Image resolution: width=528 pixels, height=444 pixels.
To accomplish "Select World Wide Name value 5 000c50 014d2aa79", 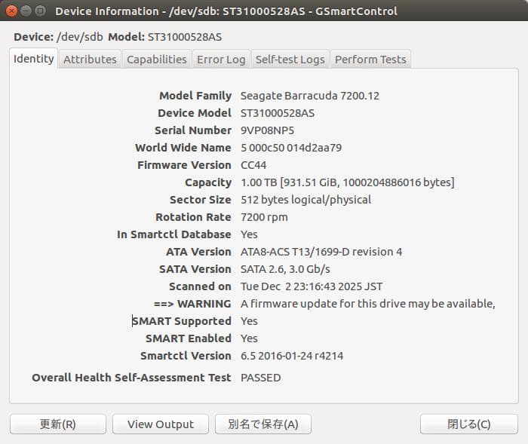I will pos(291,148).
